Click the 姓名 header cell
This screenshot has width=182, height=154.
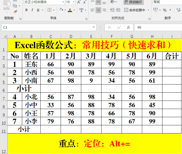pyautogui.click(x=31, y=56)
